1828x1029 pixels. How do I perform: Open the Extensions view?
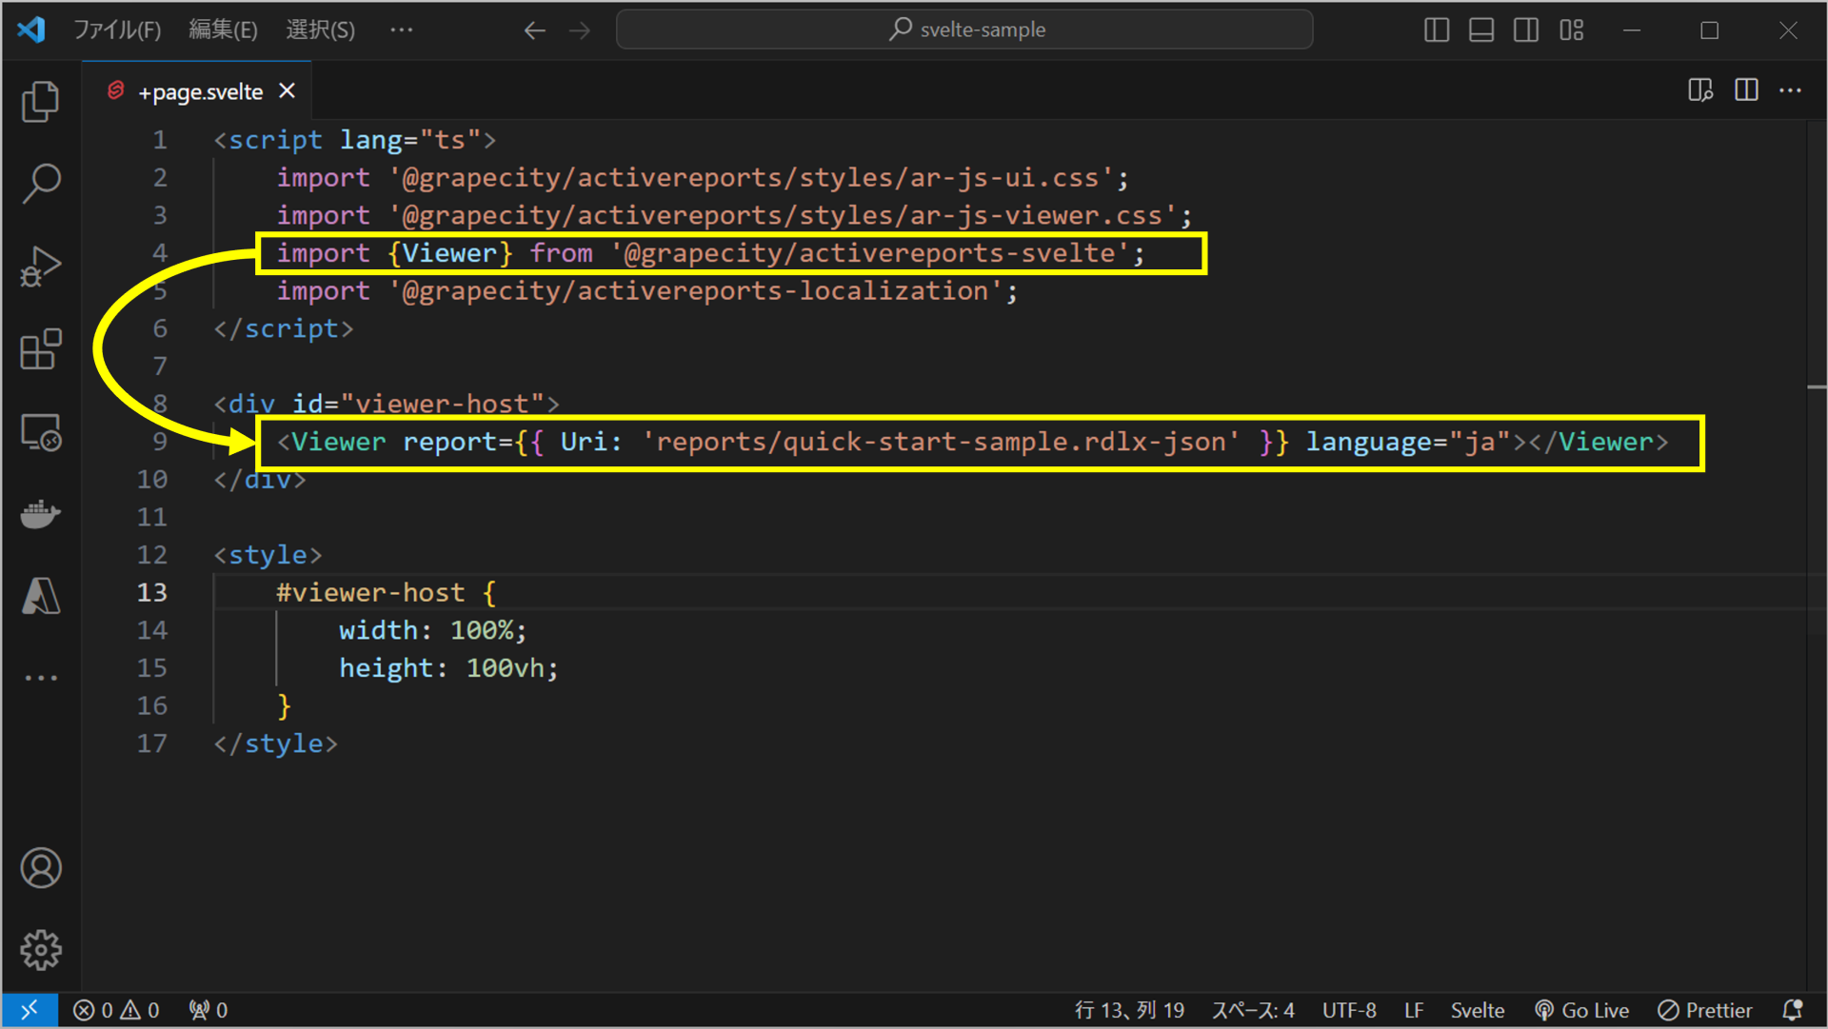point(40,349)
